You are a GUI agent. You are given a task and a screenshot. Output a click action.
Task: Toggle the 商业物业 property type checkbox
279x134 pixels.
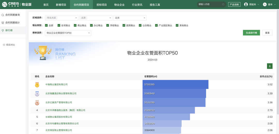75,25
